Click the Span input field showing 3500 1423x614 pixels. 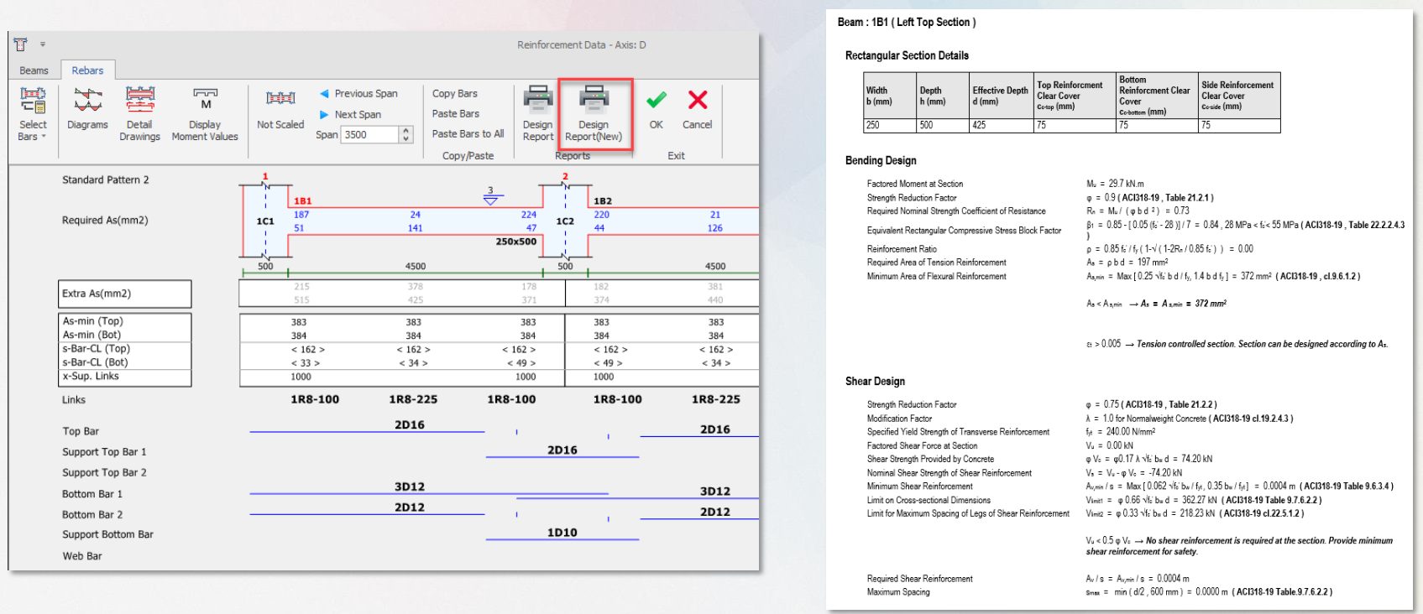point(370,134)
